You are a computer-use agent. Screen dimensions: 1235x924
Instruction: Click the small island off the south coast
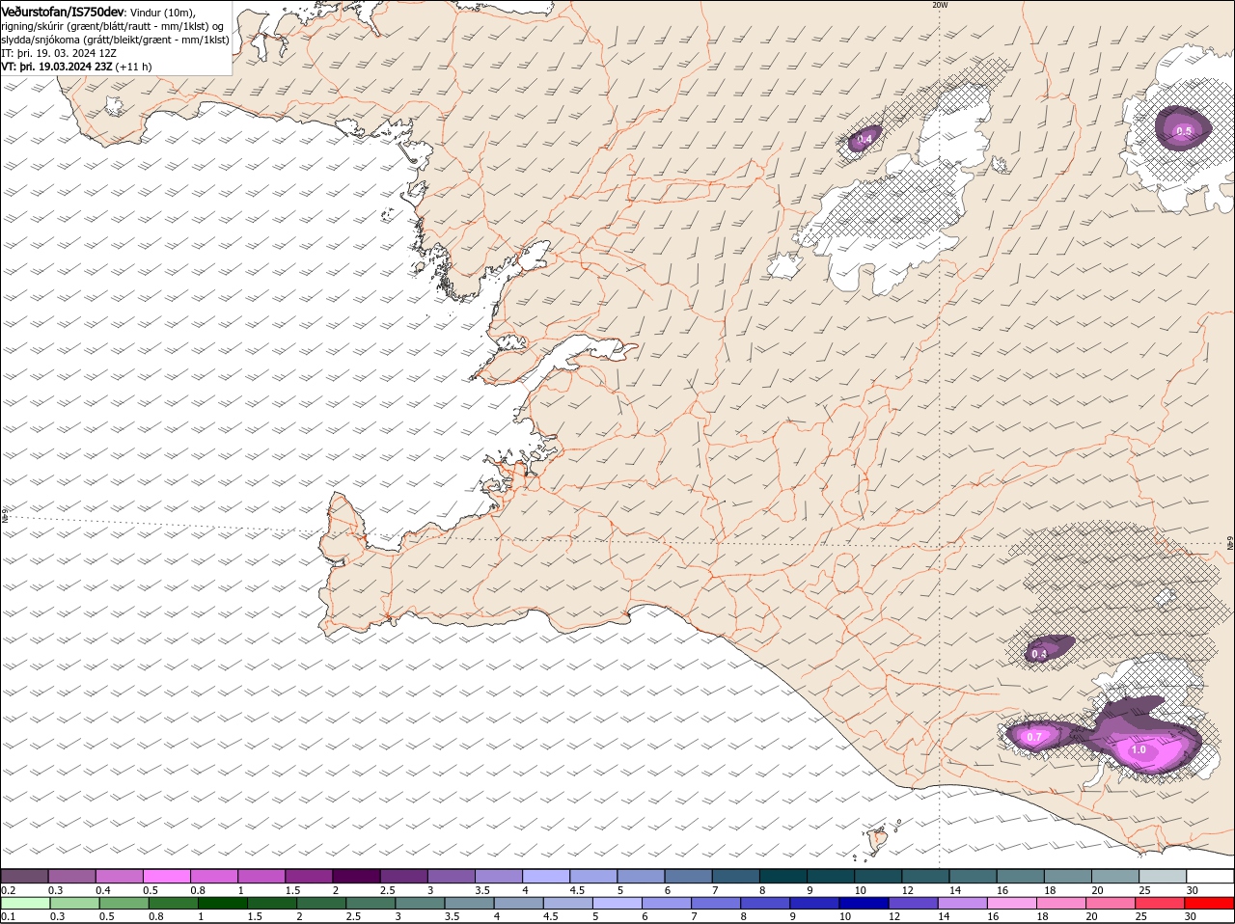click(878, 840)
